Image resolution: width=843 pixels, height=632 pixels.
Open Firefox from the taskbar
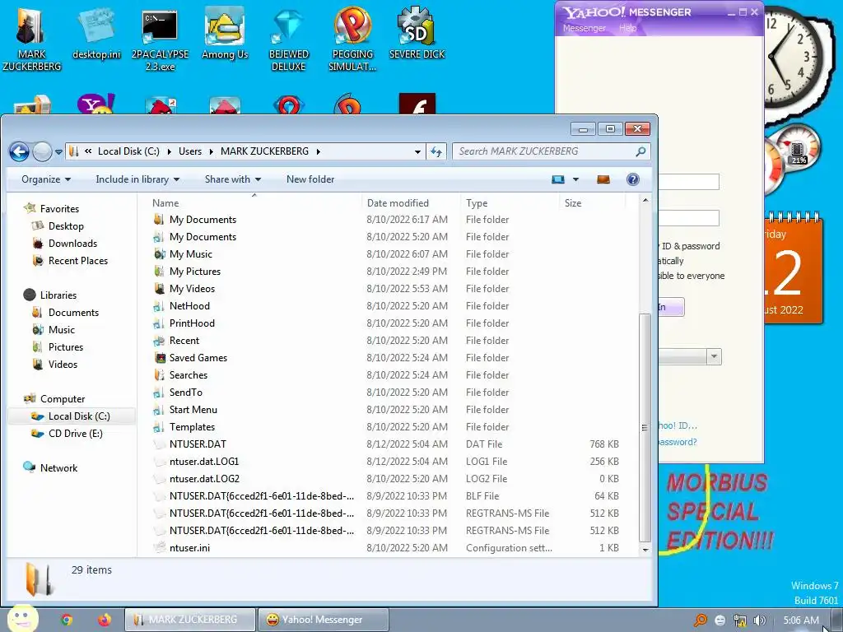click(x=105, y=620)
